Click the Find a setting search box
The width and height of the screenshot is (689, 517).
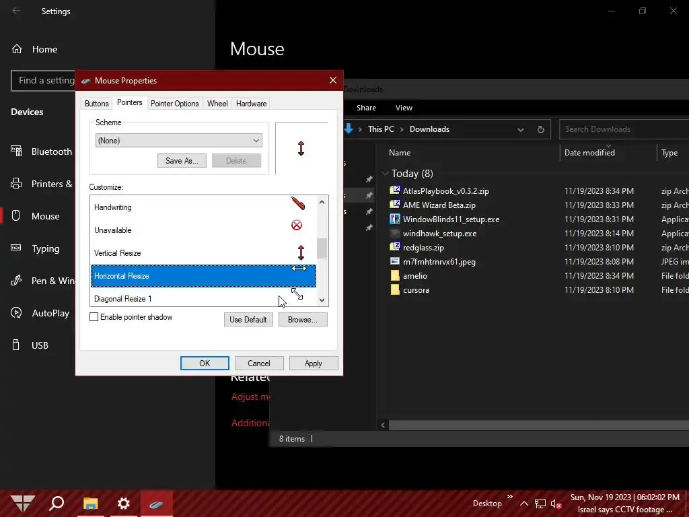click(43, 81)
